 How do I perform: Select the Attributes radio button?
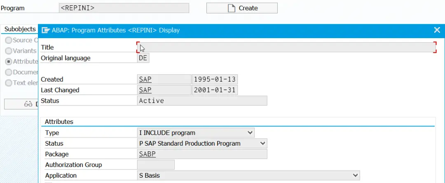8,62
